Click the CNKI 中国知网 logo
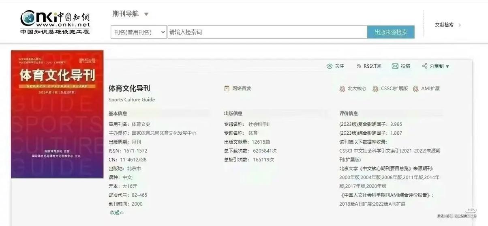Screen dimensions: 488x226 [55, 22]
